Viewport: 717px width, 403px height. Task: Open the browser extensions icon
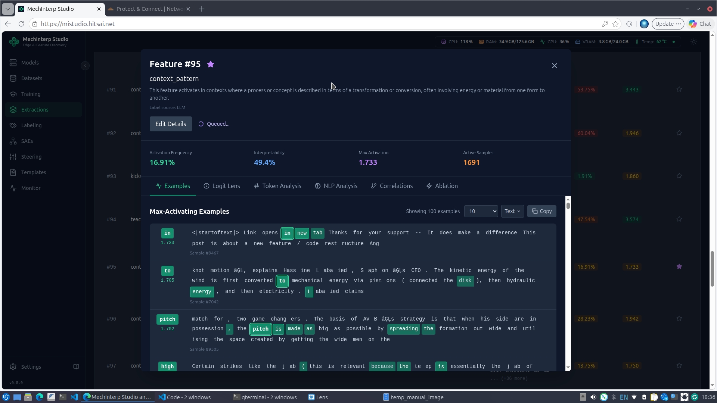pyautogui.click(x=629, y=24)
